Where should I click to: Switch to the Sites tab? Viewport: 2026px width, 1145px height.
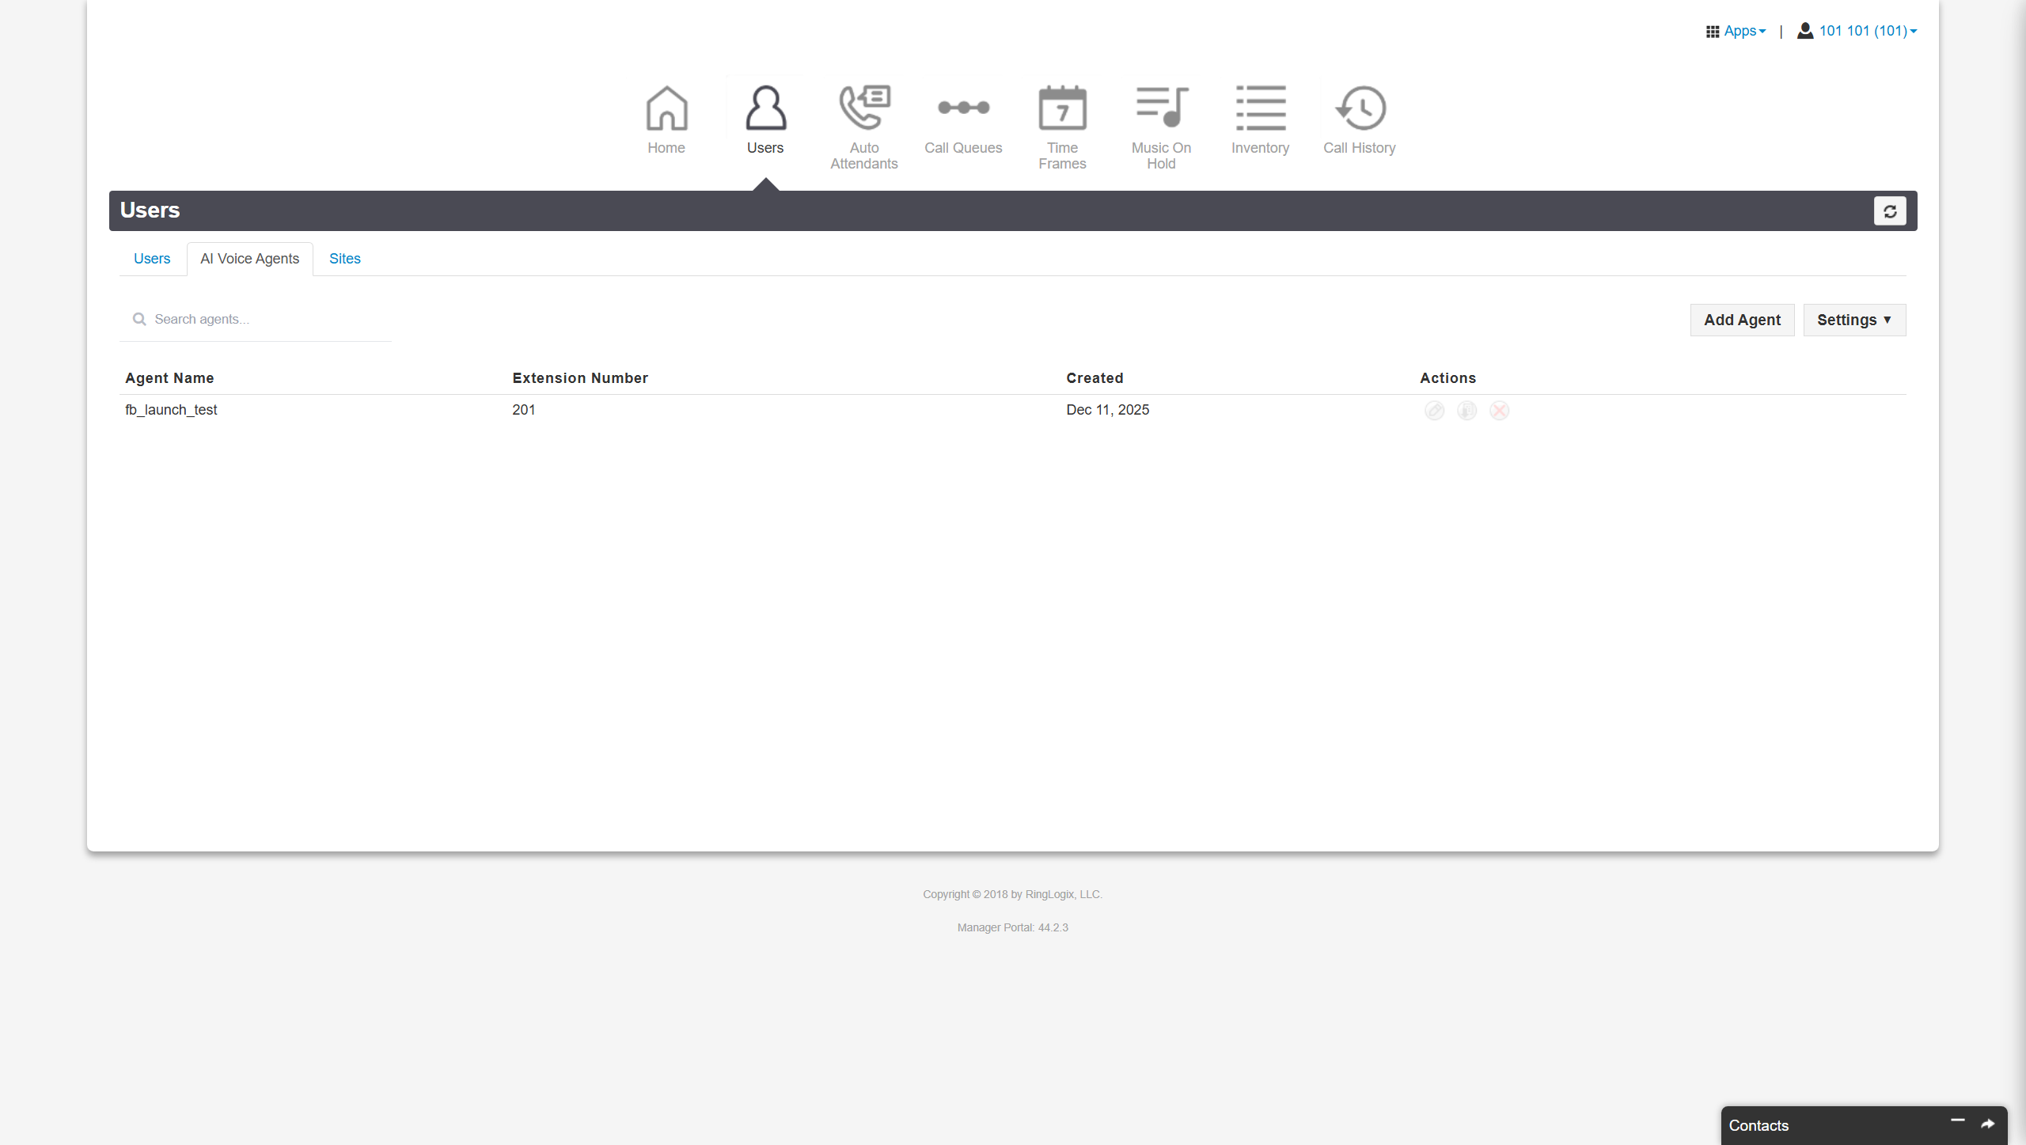[344, 259]
